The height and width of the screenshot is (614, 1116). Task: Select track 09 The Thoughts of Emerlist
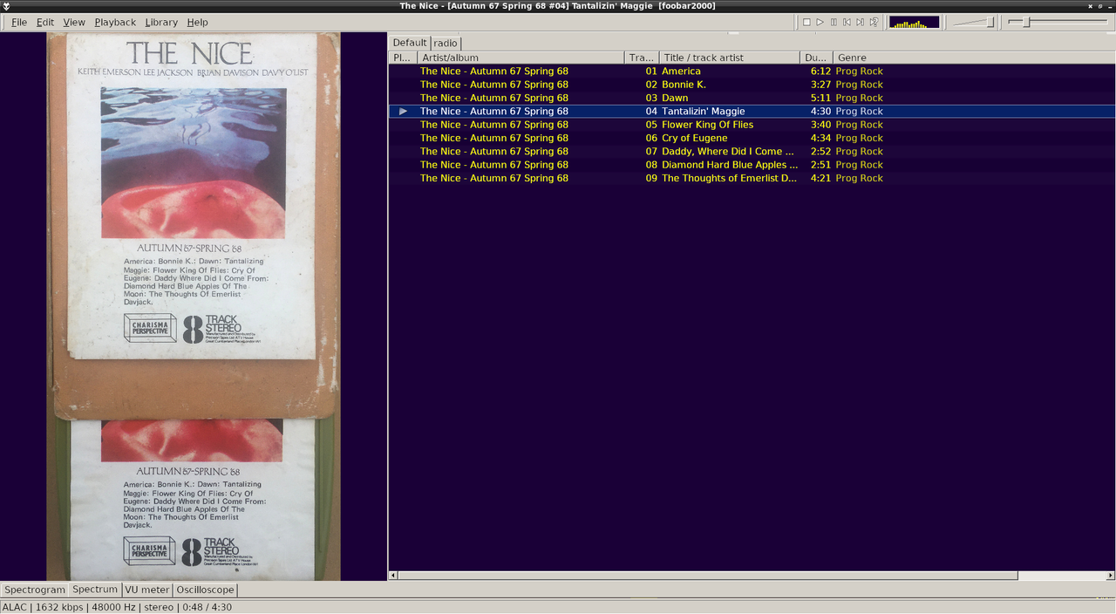[x=752, y=178]
